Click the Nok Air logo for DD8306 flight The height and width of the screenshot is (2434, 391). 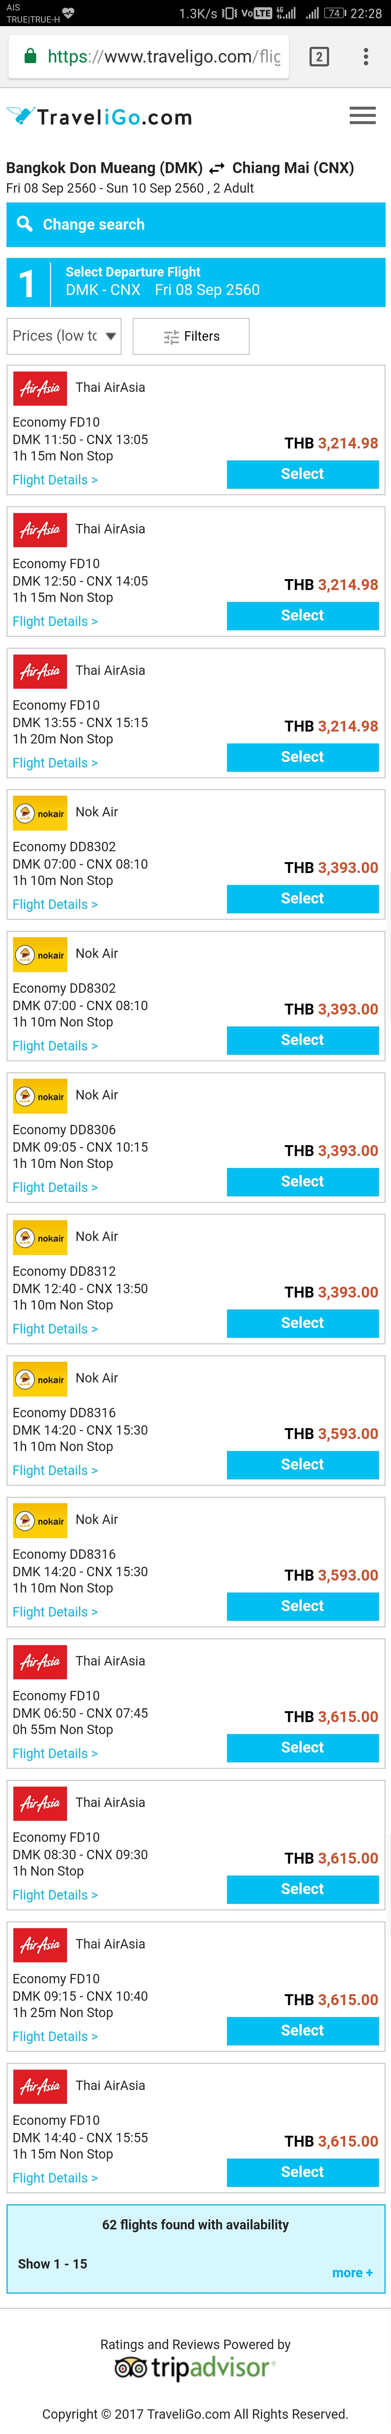point(39,1096)
